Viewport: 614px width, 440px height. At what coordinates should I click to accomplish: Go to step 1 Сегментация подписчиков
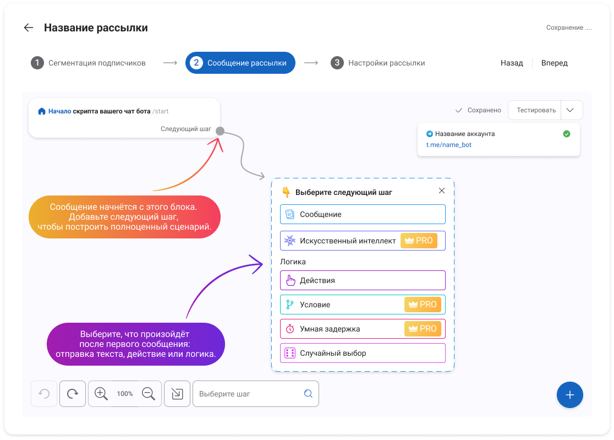(89, 63)
